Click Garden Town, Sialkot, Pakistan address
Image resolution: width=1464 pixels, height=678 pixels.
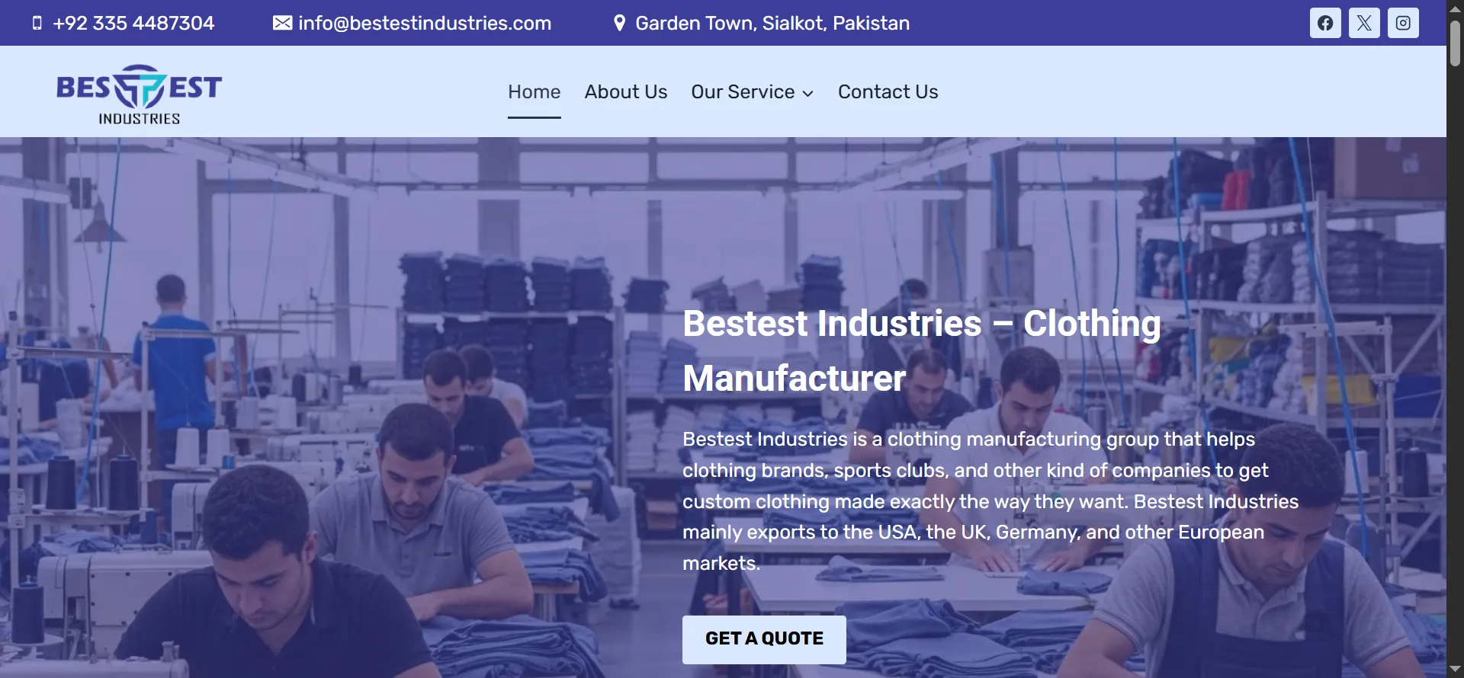coord(772,23)
